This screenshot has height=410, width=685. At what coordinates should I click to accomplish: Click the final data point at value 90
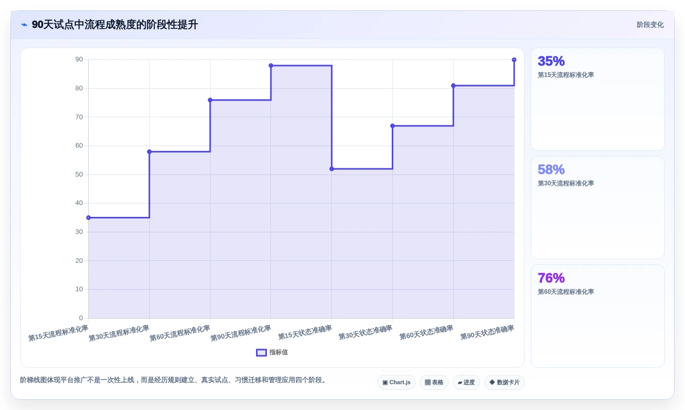click(x=514, y=60)
